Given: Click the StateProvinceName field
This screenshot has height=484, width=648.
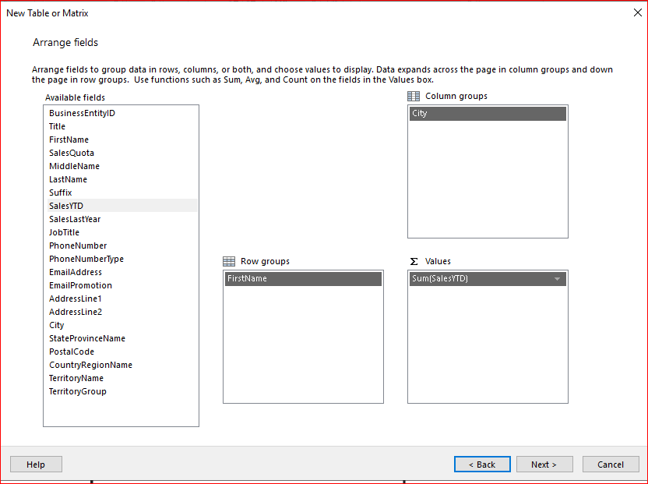Looking at the screenshot, I should [x=87, y=338].
